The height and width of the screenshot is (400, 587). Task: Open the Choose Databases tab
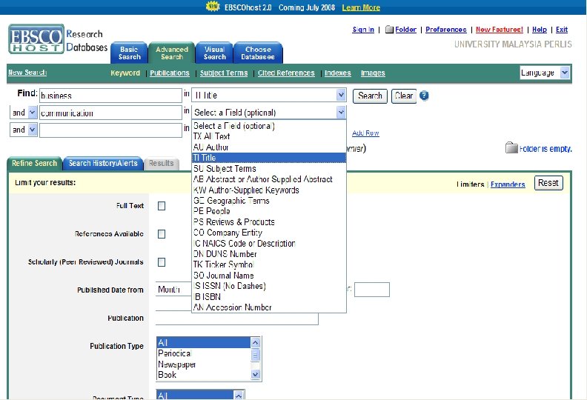(258, 53)
